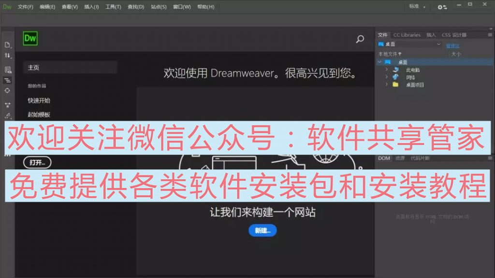This screenshot has height=278, width=495.
Task: Select 此电脑 in the file tree
Action: (413, 70)
